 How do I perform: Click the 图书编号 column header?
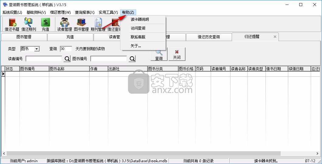tap(34, 69)
